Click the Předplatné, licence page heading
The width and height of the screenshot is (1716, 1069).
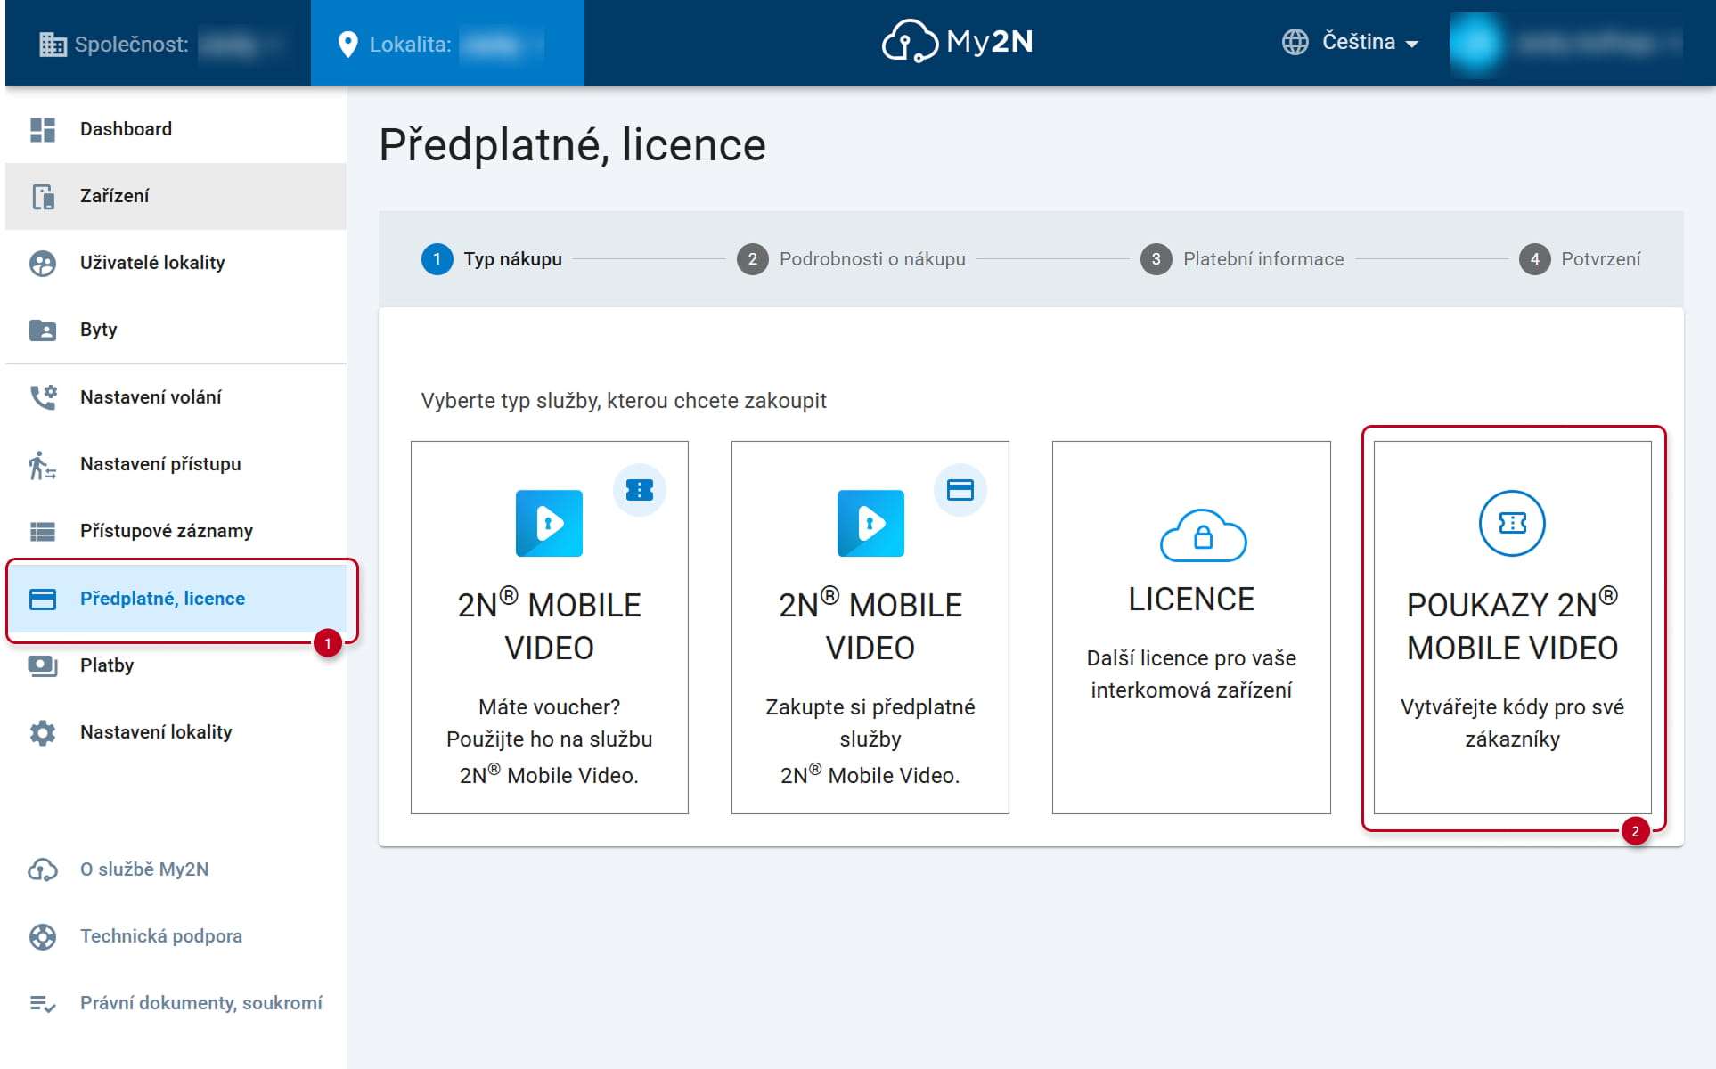click(x=572, y=144)
